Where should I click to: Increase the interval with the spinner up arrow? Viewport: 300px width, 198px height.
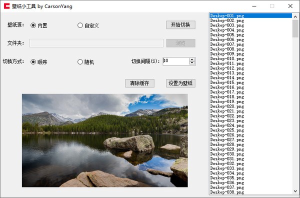pos(192,59)
